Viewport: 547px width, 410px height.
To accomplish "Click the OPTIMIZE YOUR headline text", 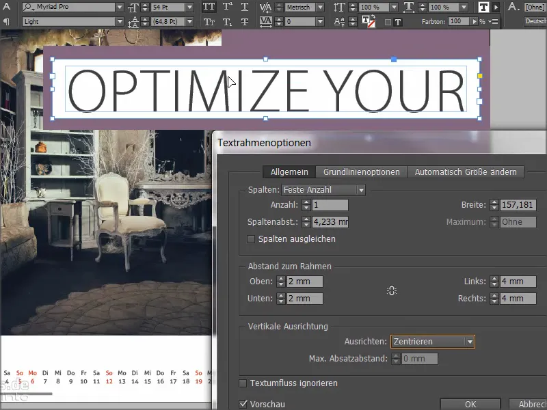I will (x=266, y=91).
